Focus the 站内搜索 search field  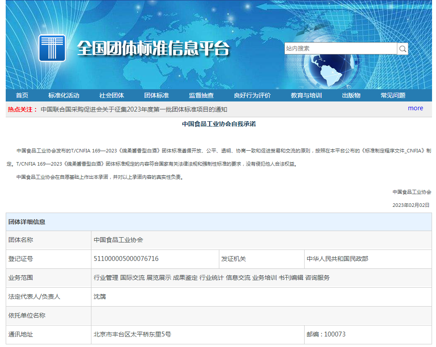tap(340, 48)
